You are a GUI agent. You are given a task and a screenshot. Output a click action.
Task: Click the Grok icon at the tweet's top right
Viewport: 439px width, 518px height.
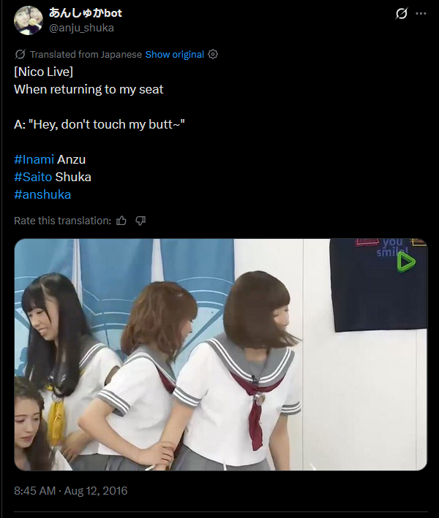click(401, 14)
